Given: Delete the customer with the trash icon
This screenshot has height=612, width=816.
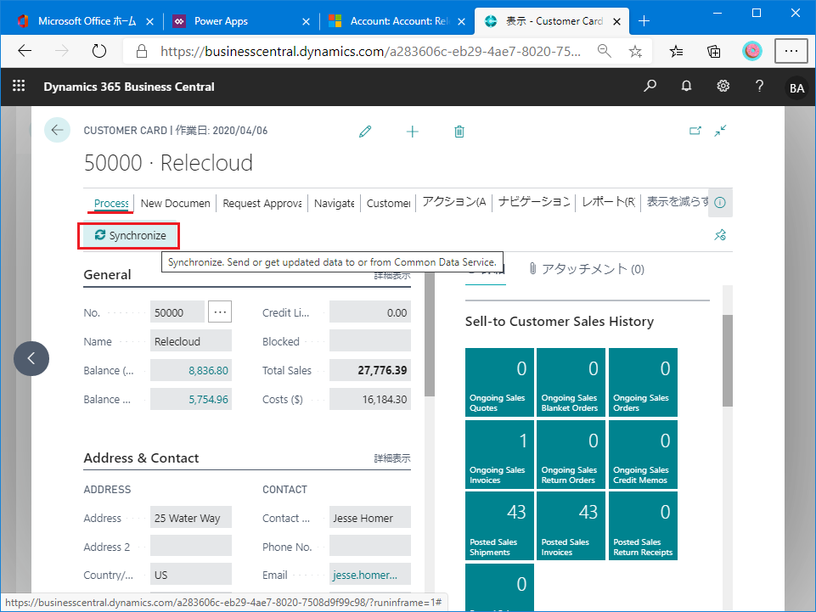Looking at the screenshot, I should click(x=459, y=131).
